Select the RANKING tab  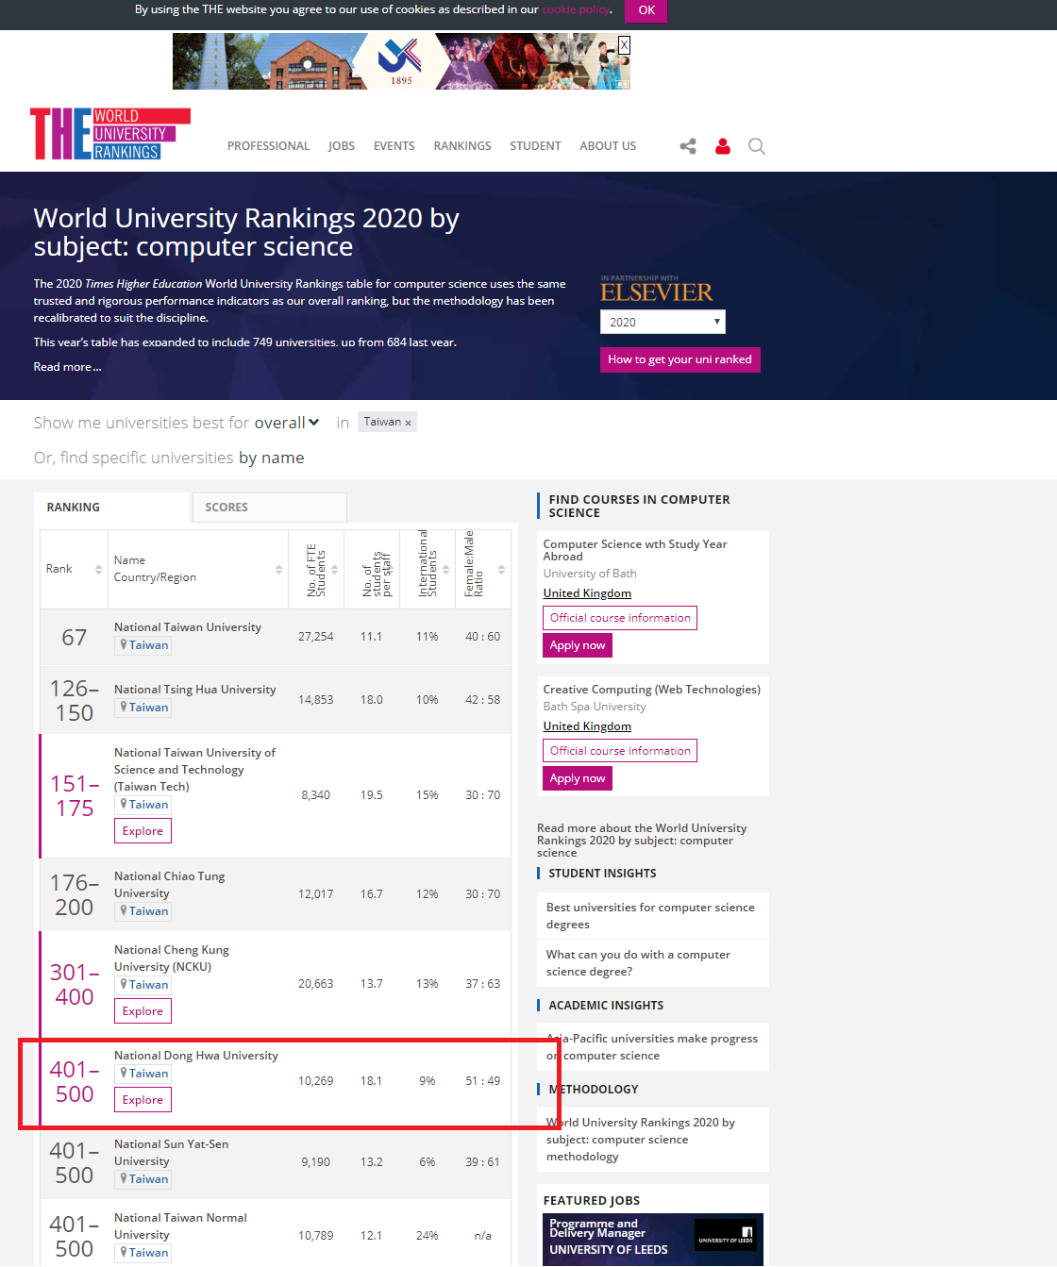(x=111, y=508)
